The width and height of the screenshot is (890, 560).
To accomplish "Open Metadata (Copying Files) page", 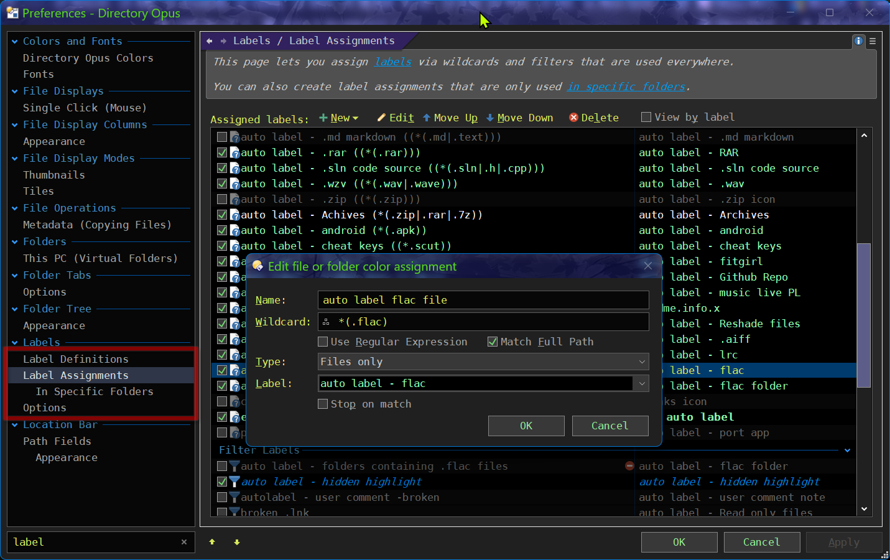I will [97, 225].
